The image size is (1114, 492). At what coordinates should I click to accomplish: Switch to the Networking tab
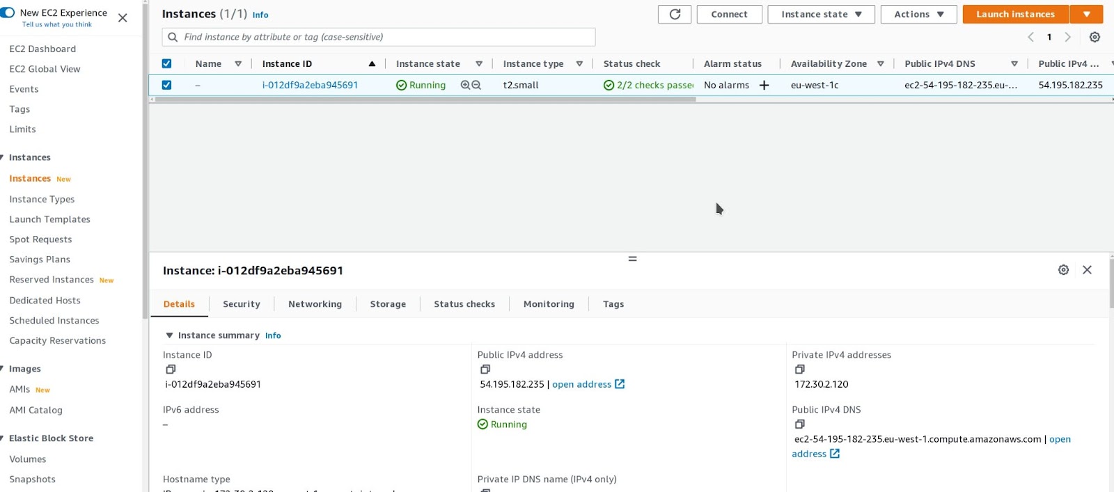(x=315, y=304)
